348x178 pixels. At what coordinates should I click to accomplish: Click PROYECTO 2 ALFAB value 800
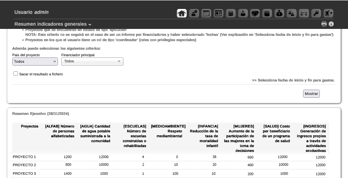pyautogui.click(x=68, y=165)
